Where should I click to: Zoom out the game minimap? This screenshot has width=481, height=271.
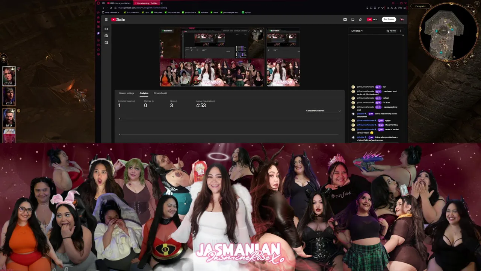471,9
